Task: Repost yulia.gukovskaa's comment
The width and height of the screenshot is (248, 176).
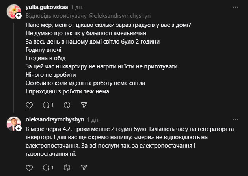Action: (x=67, y=105)
